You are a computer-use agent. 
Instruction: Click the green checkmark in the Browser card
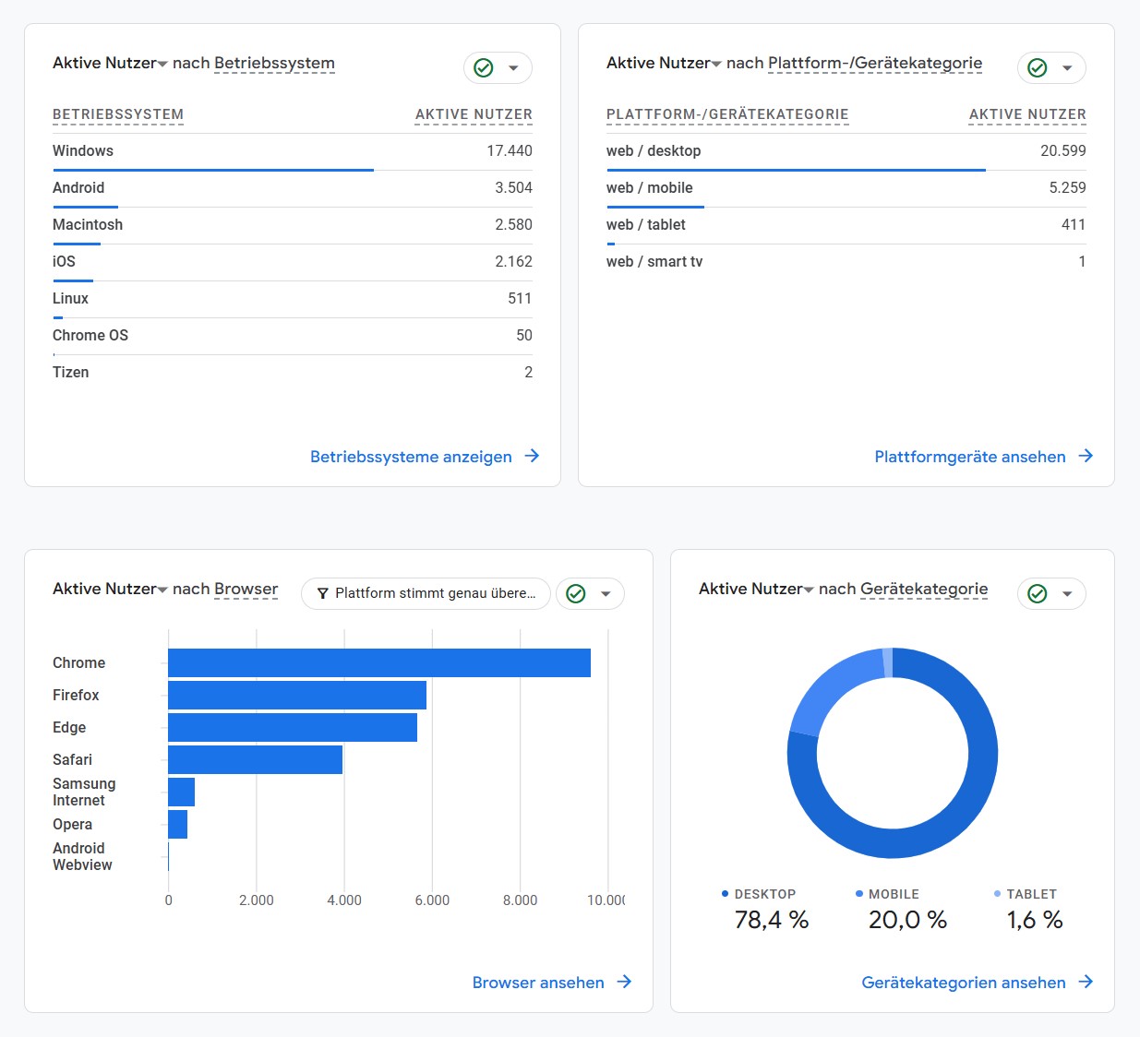tap(575, 594)
